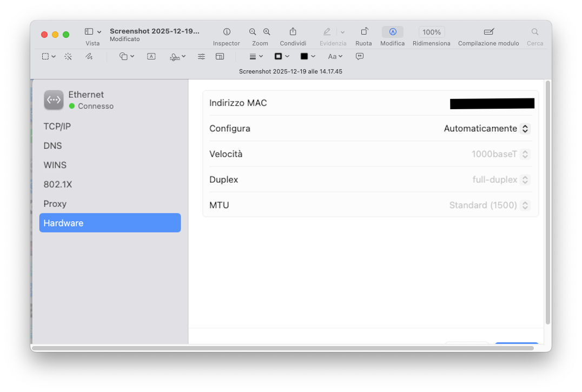Image resolution: width=582 pixels, height=392 pixels.
Task: Click the horizontal scrollbar at bottom
Action: tap(283, 348)
